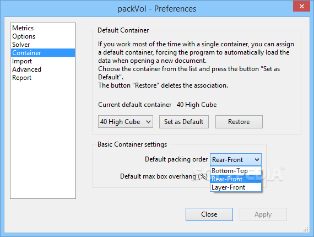
Task: Click the container list dropdown arrow
Action: coord(148,122)
